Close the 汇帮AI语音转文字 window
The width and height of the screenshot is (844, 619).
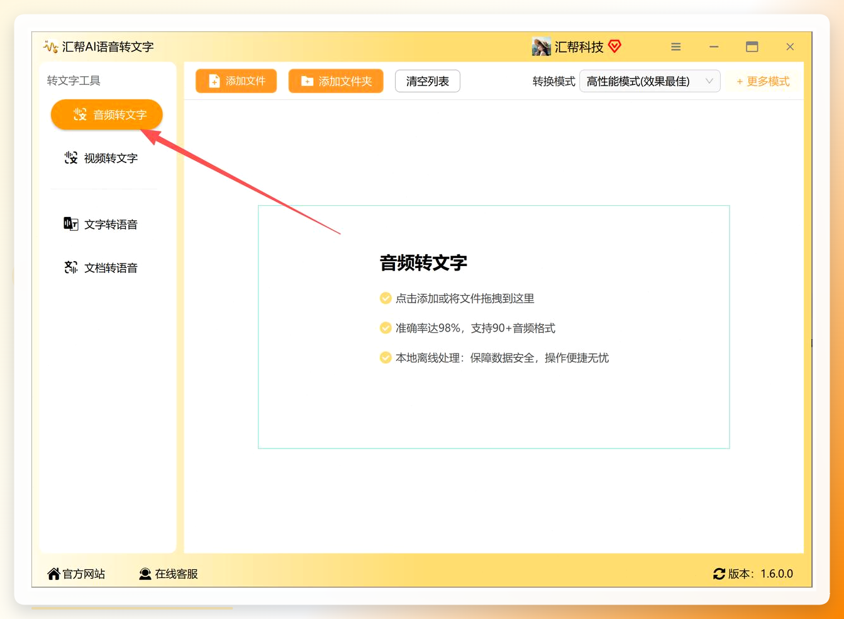click(790, 47)
